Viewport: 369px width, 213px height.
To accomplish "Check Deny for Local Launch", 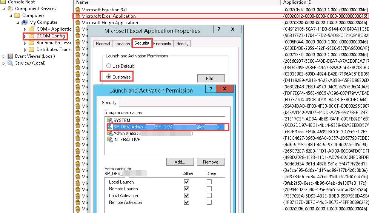I will point(209,182).
